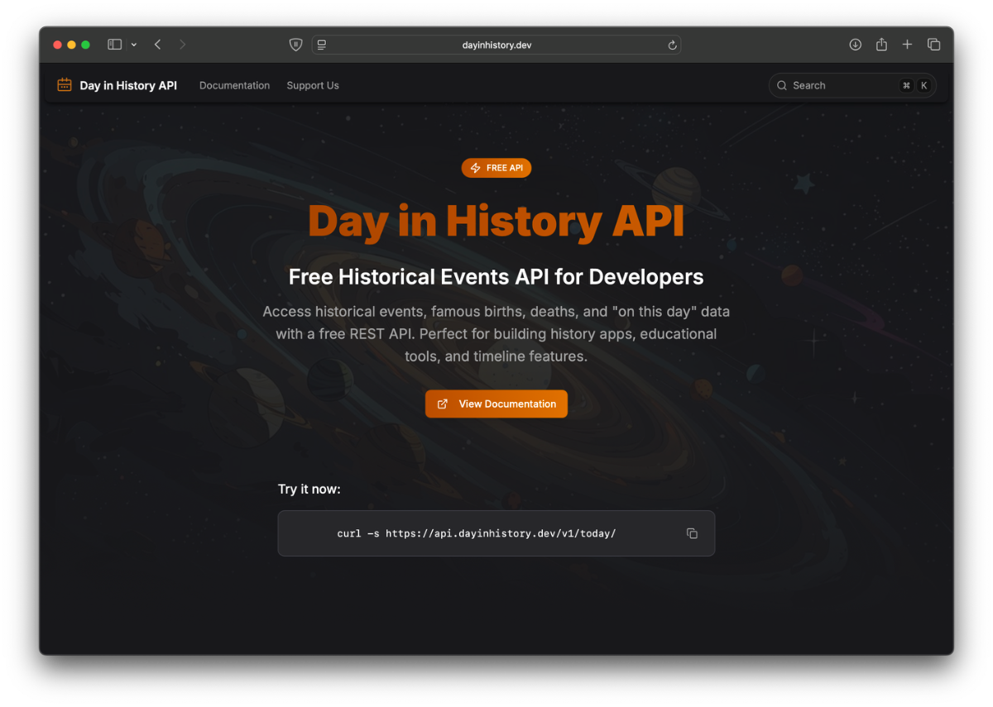Click the magnifying glass in the search field
993x707 pixels.
point(781,85)
